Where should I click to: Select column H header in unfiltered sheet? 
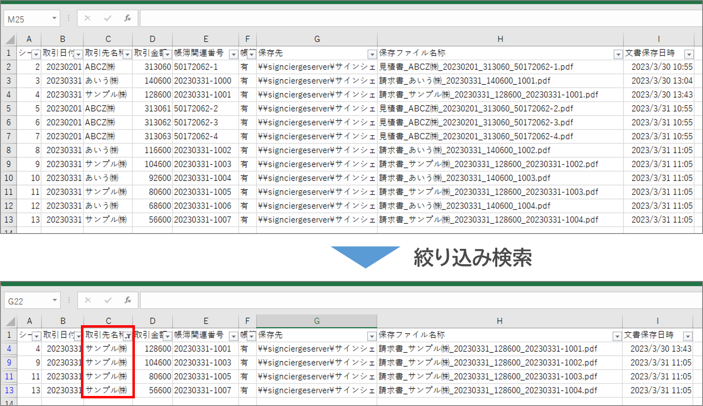[x=500, y=39]
